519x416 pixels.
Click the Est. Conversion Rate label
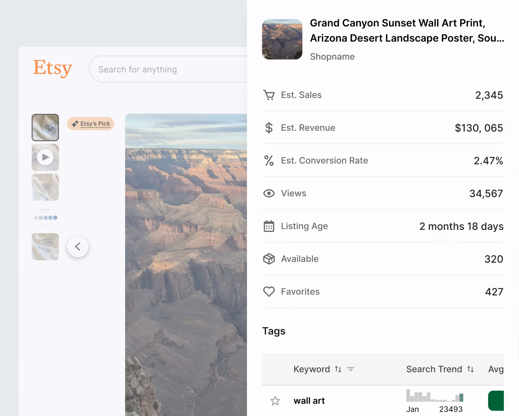[324, 161]
